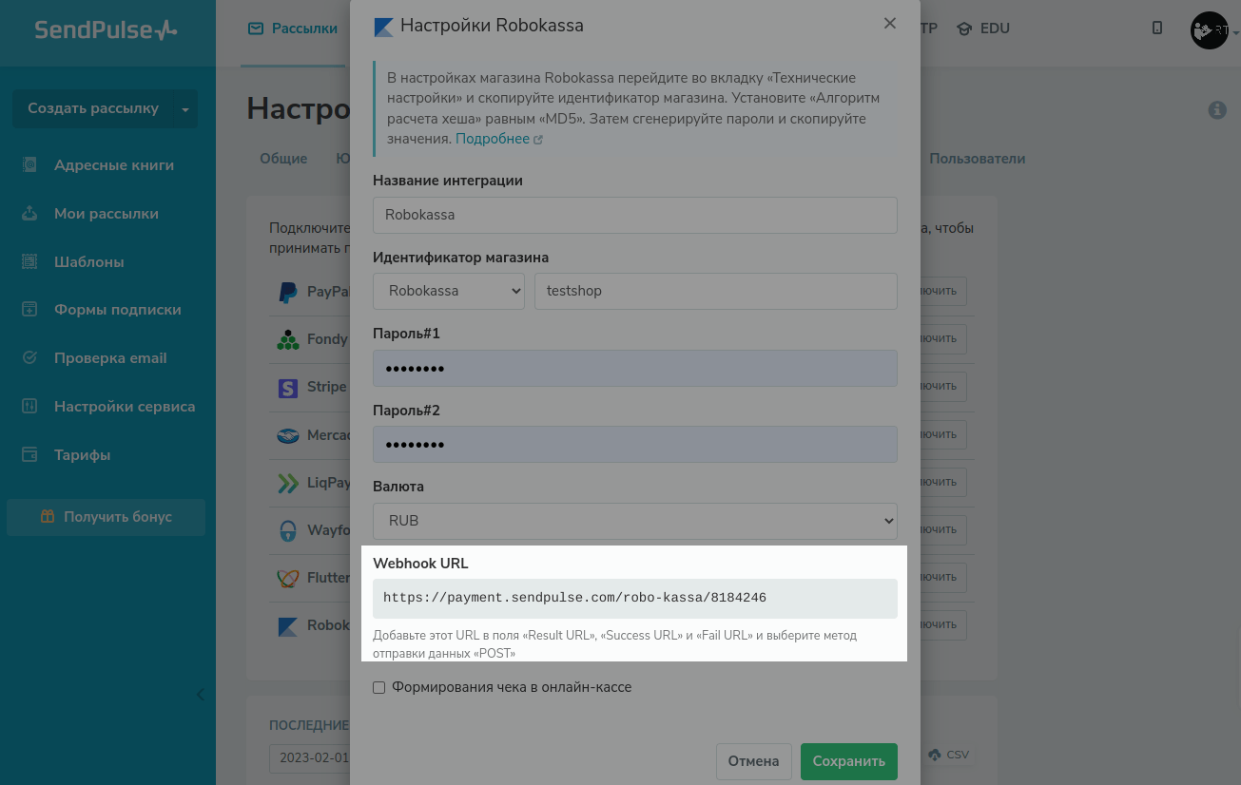Open the Robokassa shop type dropdown
Screen dimensions: 1241x785
449,291
